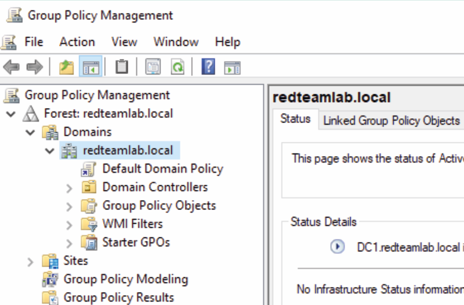Viewport: 464px width, 305px height.
Task: Select the Group Policy Objects label
Action: (x=159, y=206)
